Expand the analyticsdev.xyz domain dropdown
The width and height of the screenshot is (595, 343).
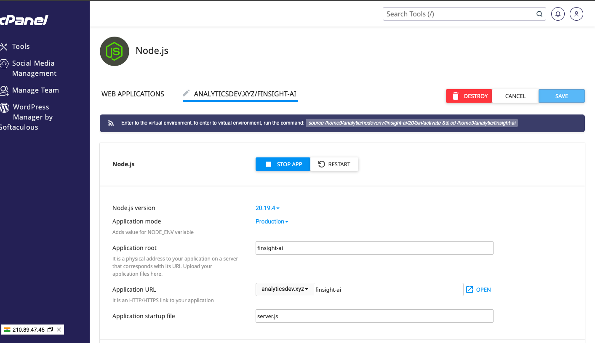(x=285, y=289)
